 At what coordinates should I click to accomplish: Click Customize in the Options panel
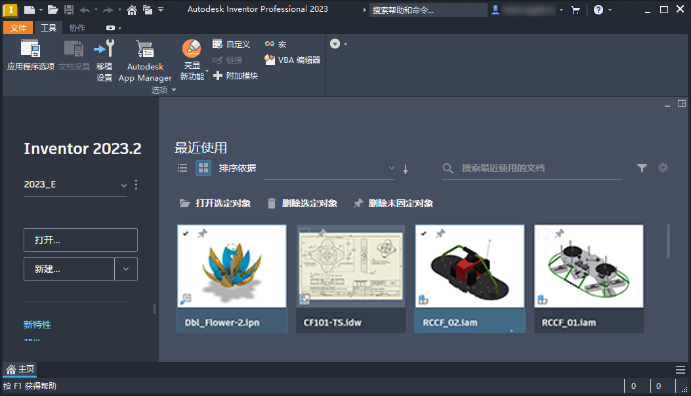click(x=231, y=44)
